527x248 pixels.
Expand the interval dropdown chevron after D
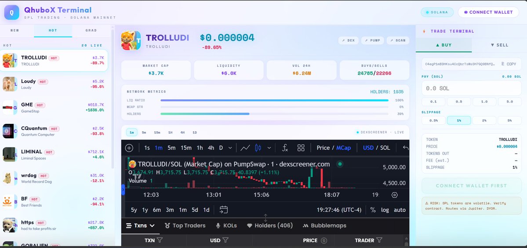pos(230,148)
